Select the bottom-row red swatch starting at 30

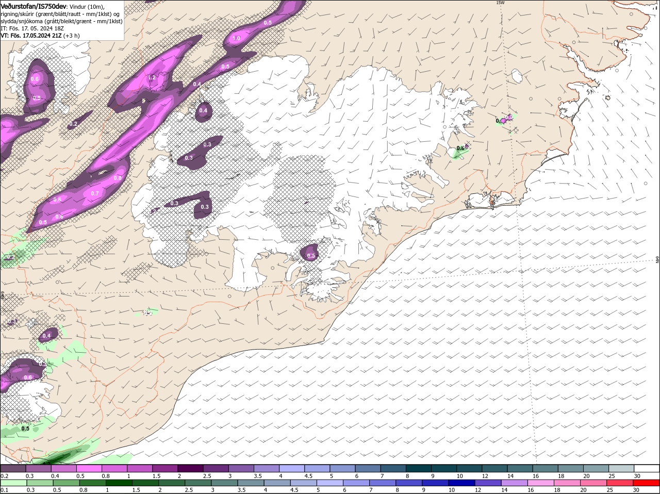tap(647, 483)
